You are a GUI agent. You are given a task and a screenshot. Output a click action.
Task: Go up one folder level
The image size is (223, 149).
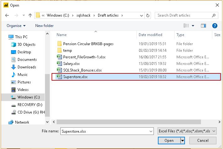(x=30, y=15)
